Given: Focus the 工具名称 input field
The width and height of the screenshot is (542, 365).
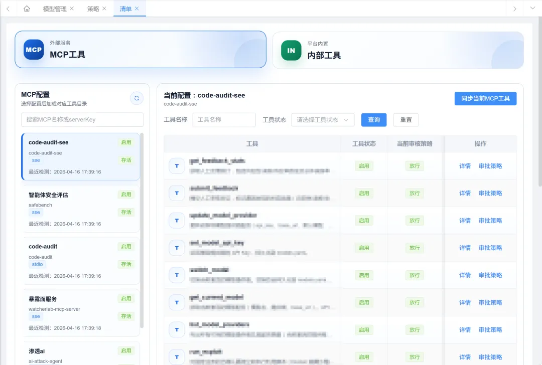Looking at the screenshot, I should click(224, 120).
